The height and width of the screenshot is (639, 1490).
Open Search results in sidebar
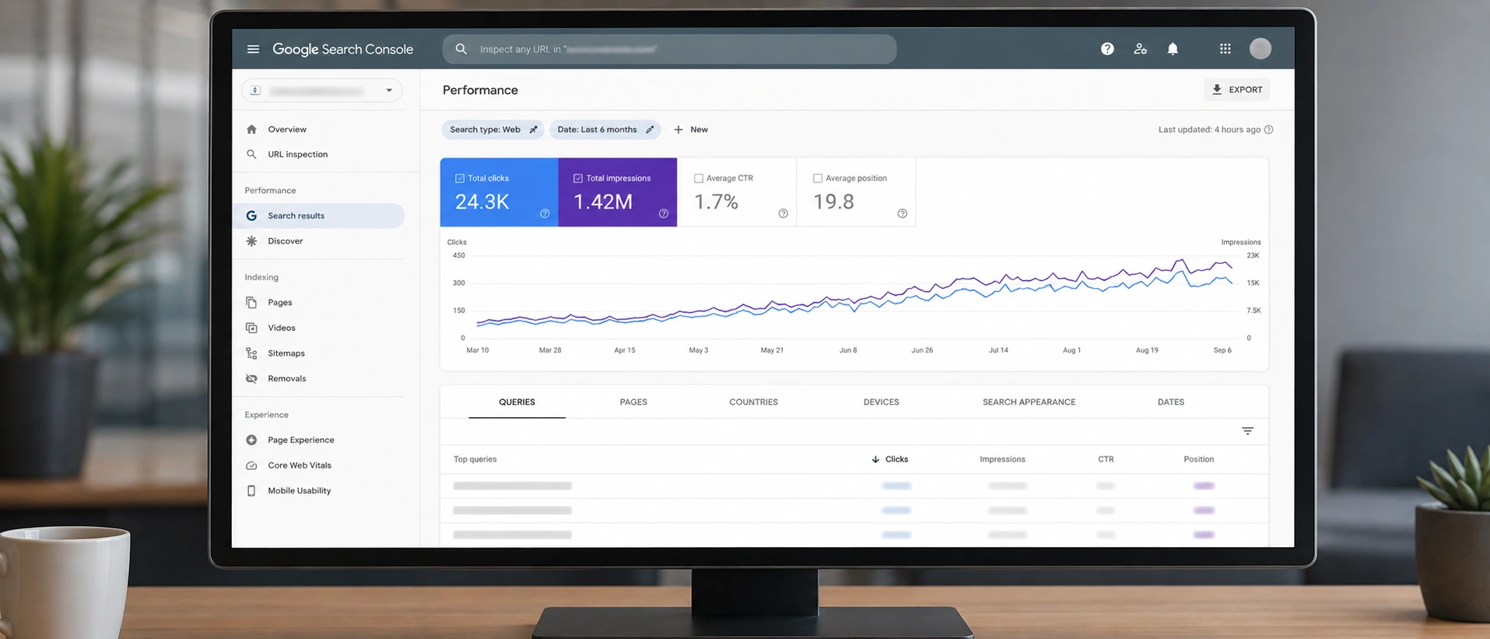(319, 216)
